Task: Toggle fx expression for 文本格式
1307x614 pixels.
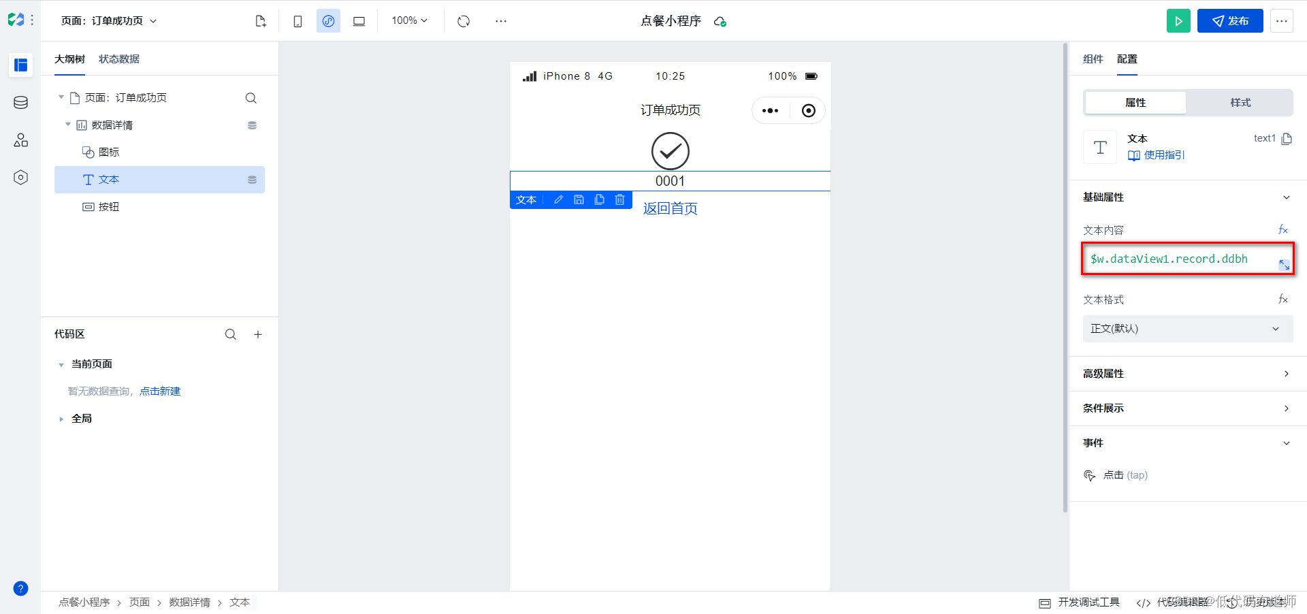Action: pyautogui.click(x=1283, y=300)
